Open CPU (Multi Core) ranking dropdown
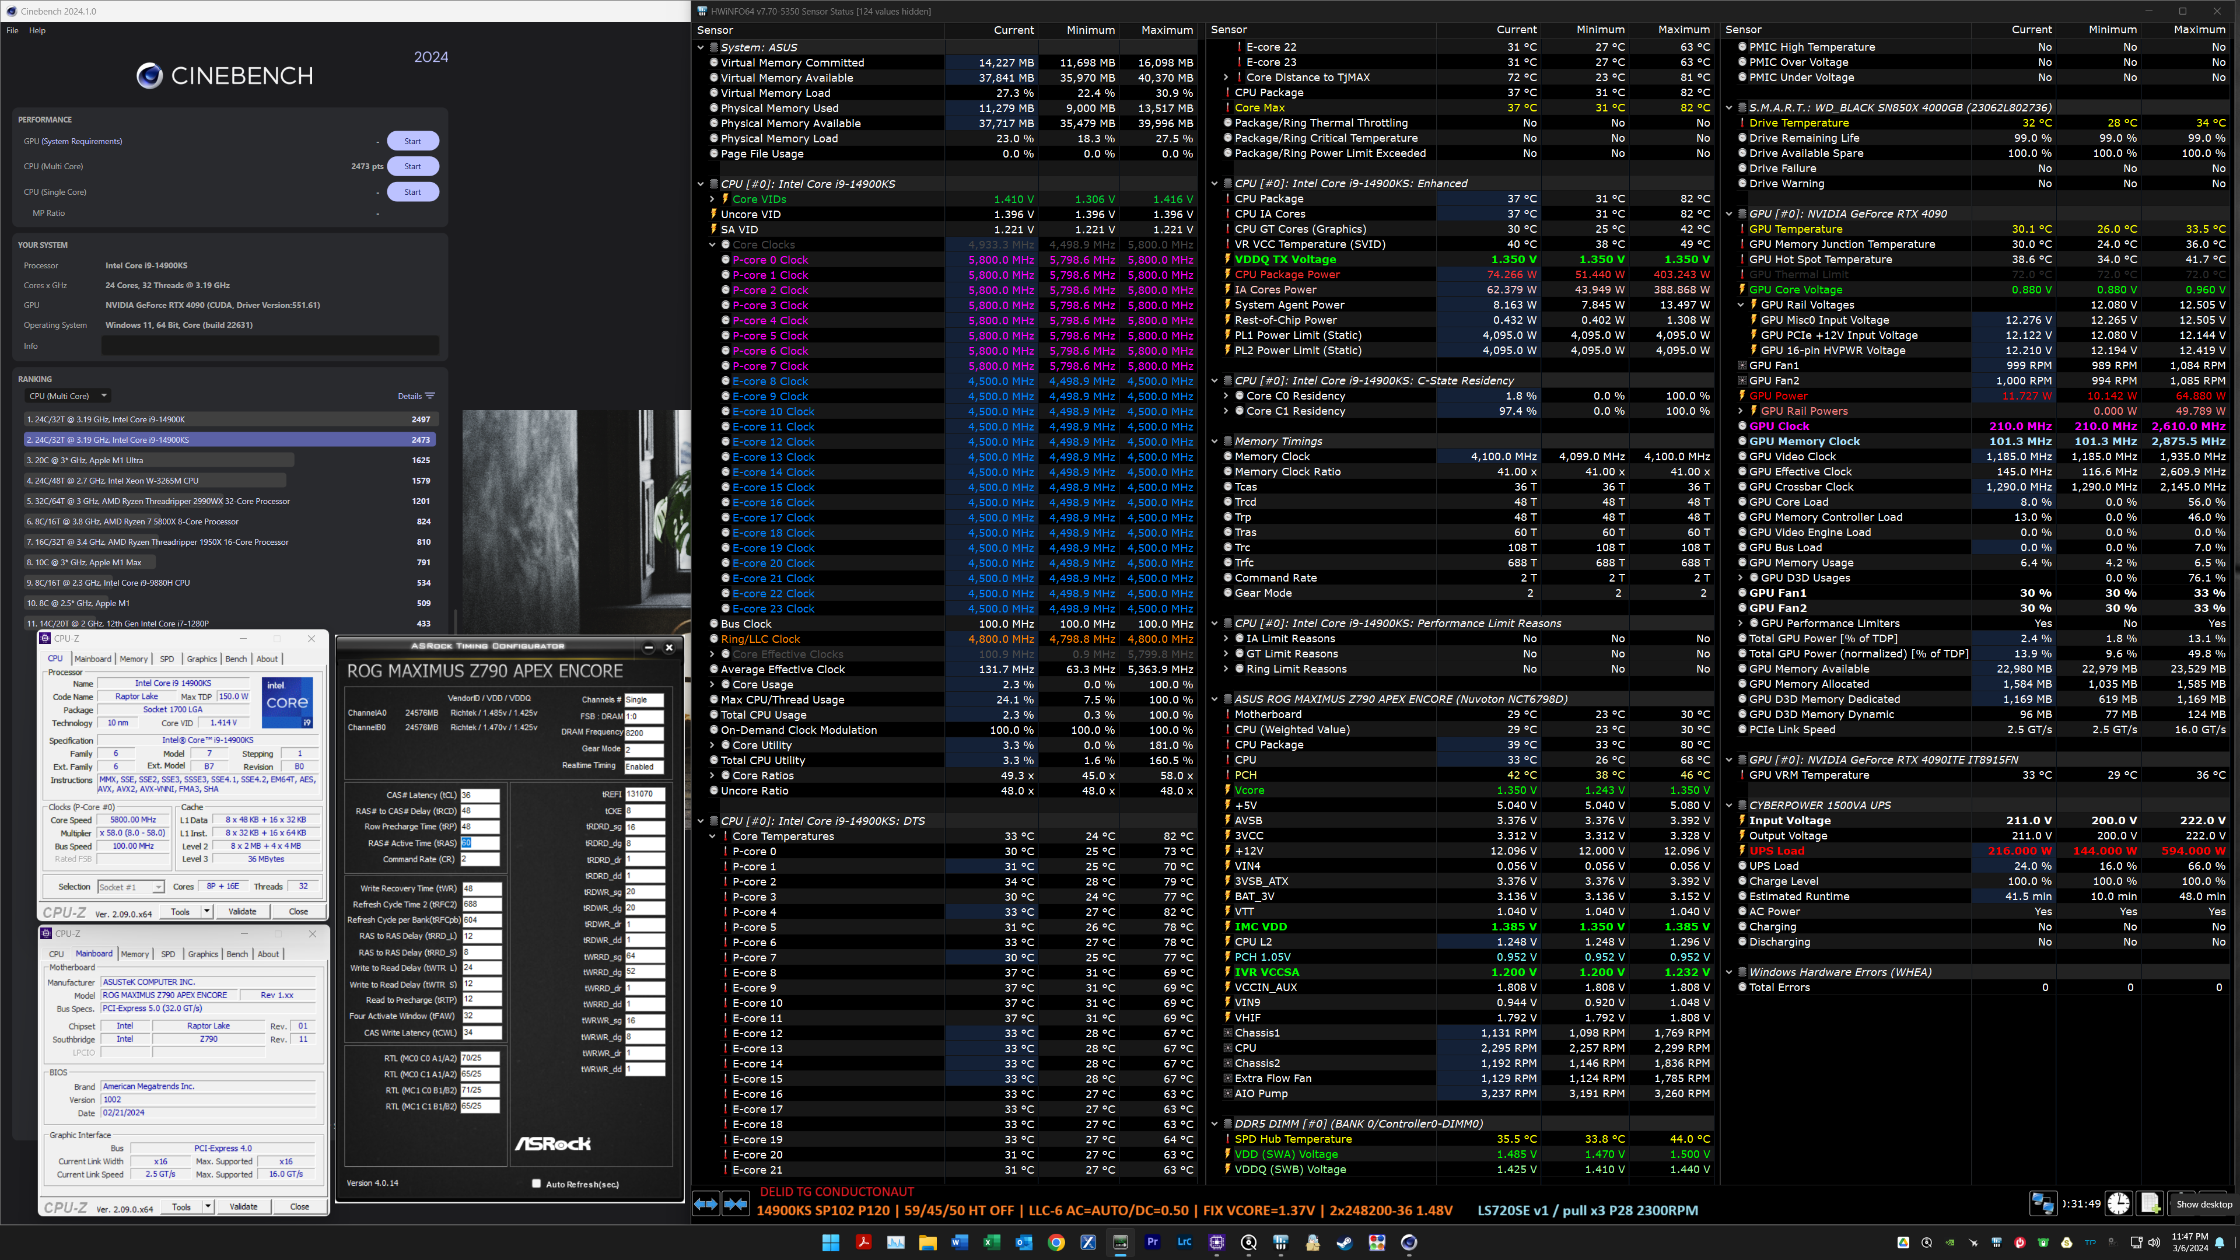The image size is (2240, 1260). (x=68, y=395)
